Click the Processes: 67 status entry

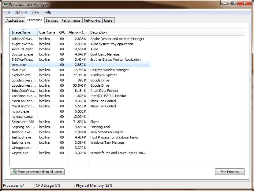point(13,185)
